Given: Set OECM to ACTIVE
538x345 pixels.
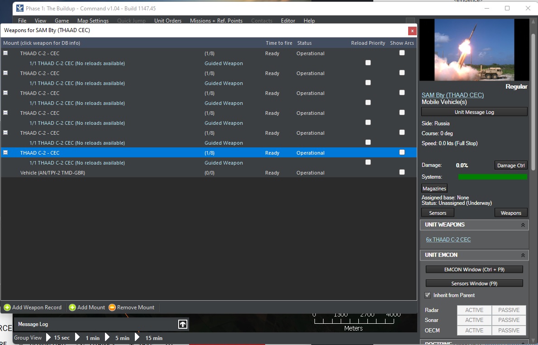Looking at the screenshot, I should point(474,330).
